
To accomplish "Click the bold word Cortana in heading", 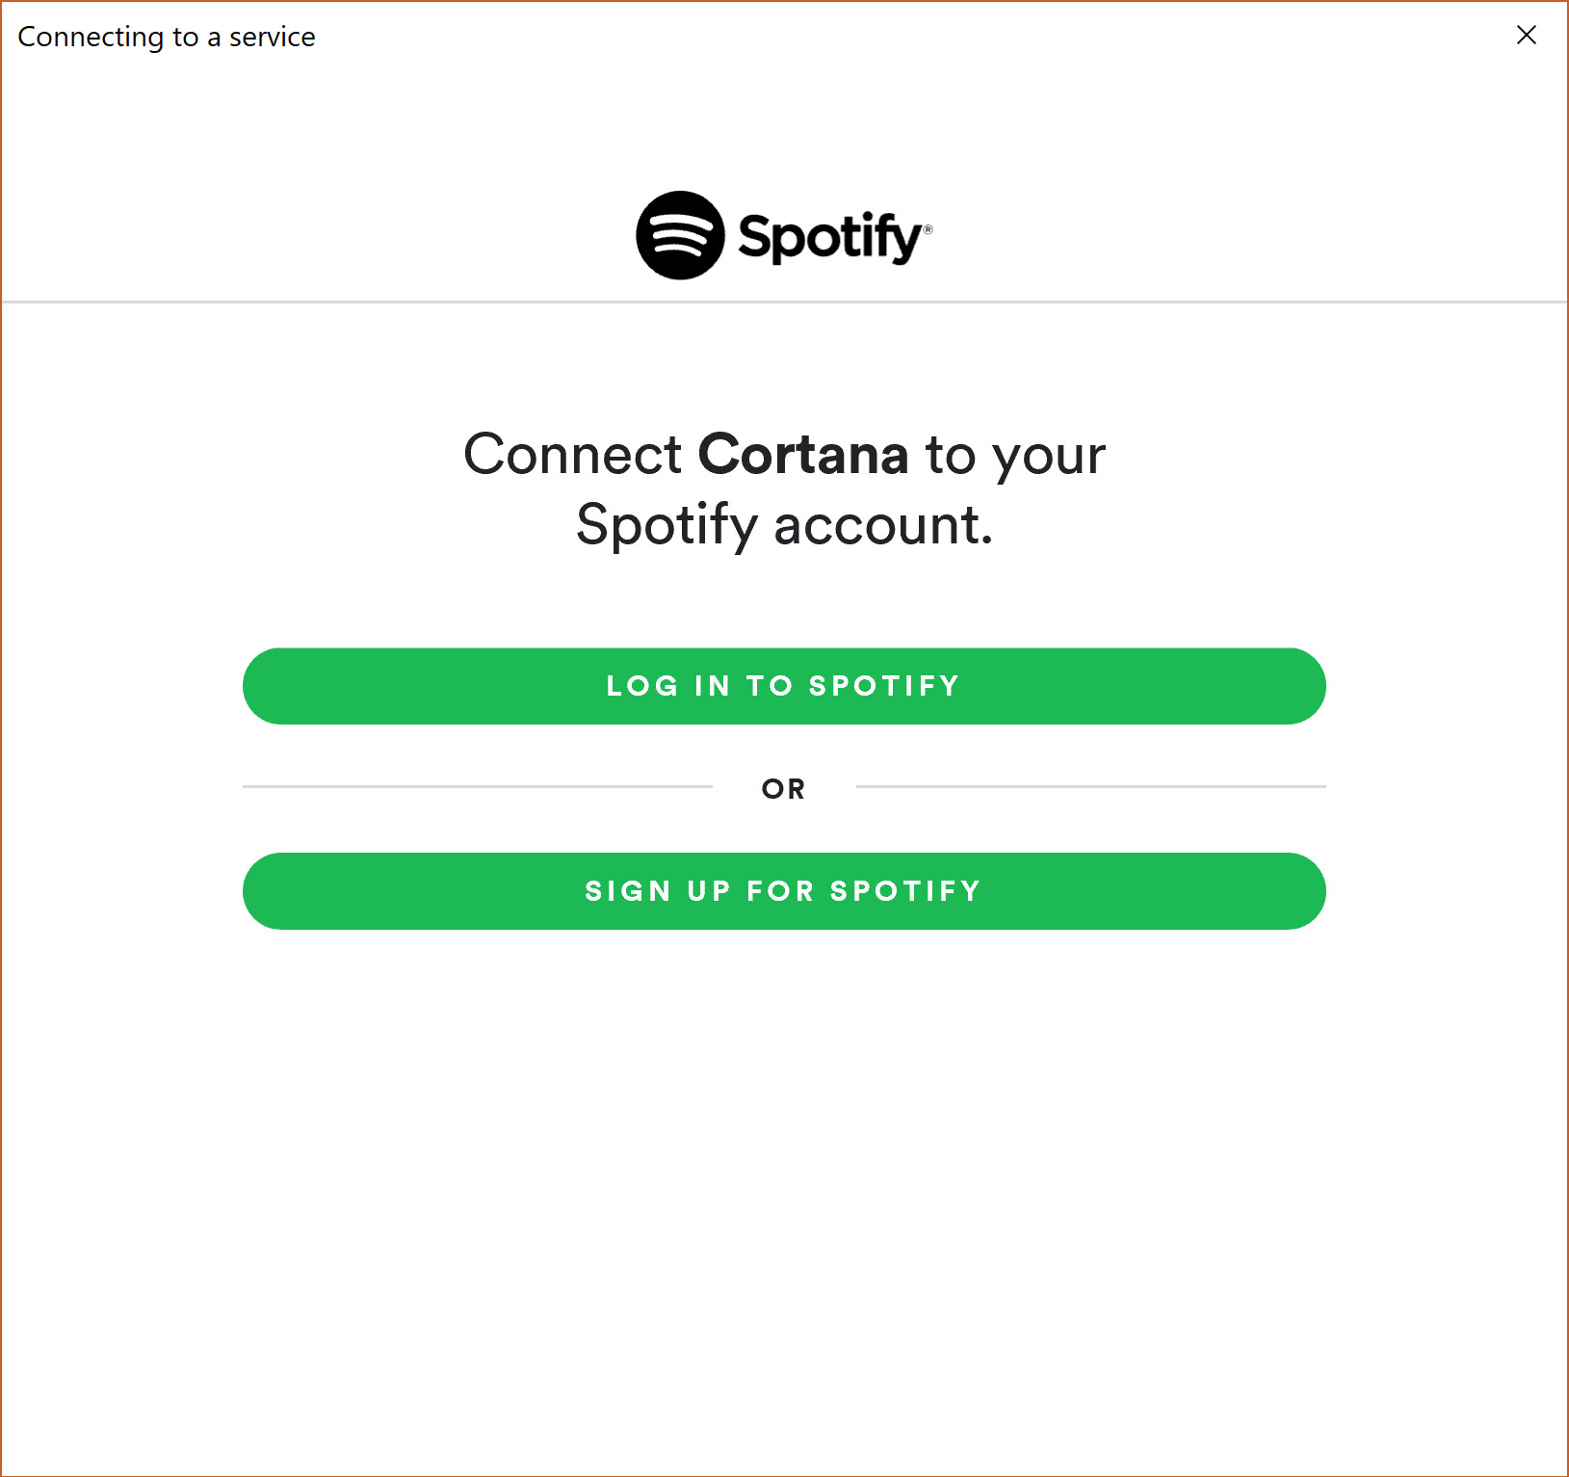I will click(x=803, y=454).
